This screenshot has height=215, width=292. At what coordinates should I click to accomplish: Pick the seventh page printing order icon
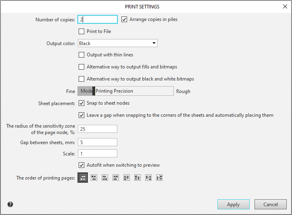148,178
